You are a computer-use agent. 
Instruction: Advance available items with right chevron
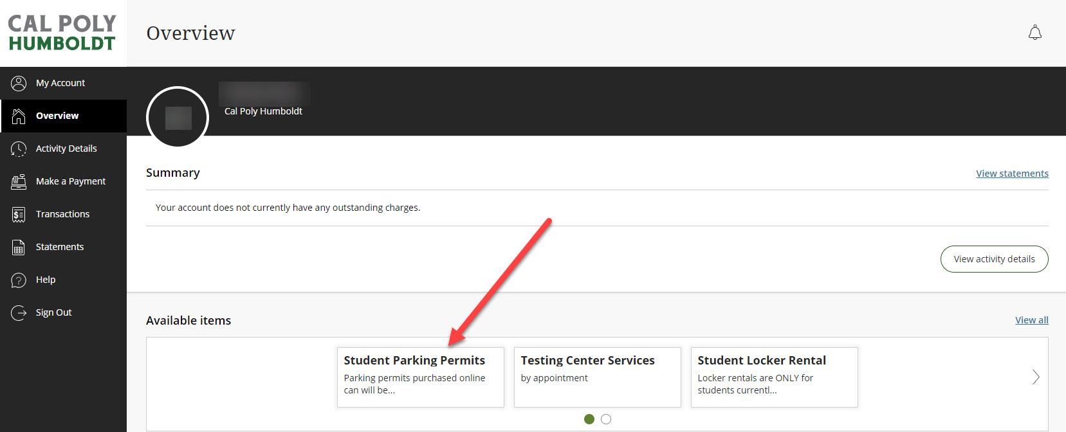click(x=1035, y=377)
